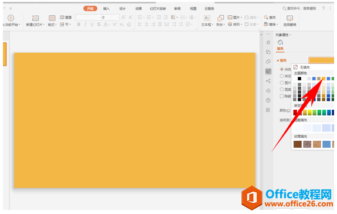The image size is (337, 214).
Task: Open the Design ribbon tab
Action: pos(122,9)
